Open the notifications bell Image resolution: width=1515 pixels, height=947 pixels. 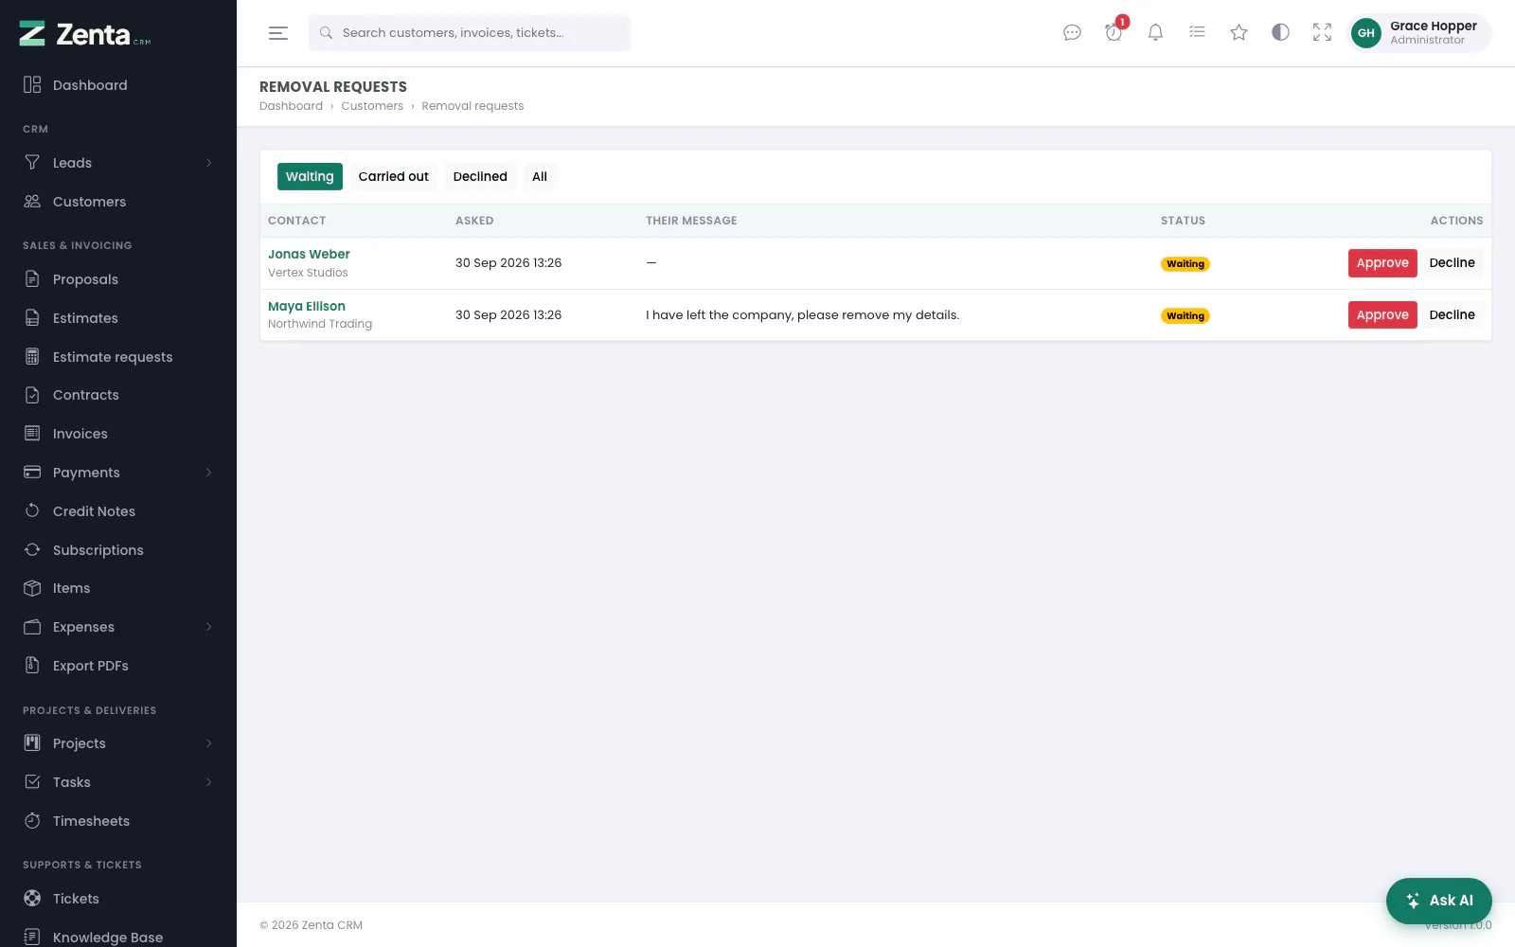tap(1155, 33)
